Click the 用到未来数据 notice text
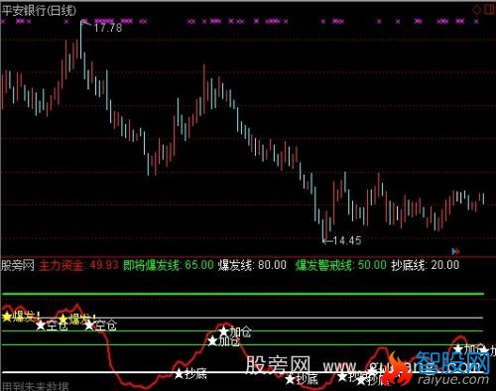The height and width of the screenshot is (391, 496). (35, 386)
